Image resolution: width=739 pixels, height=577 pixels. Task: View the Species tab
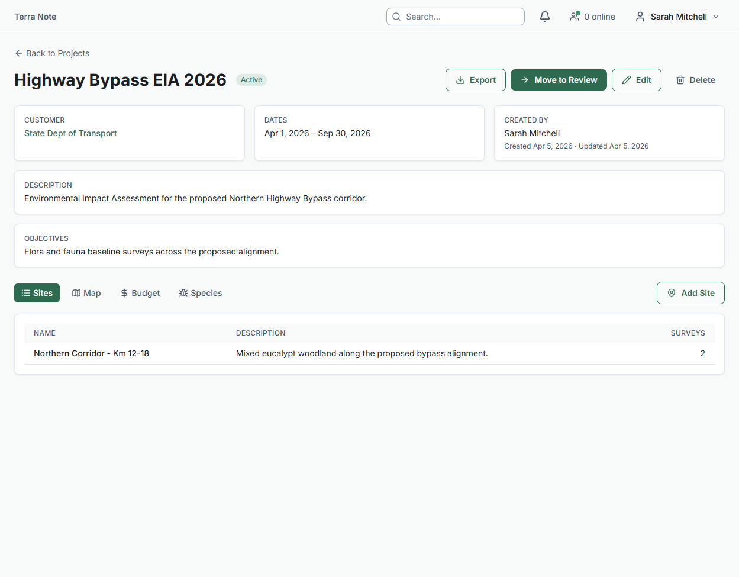201,293
